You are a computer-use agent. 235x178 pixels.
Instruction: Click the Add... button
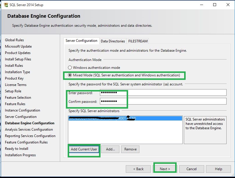pos(110,149)
